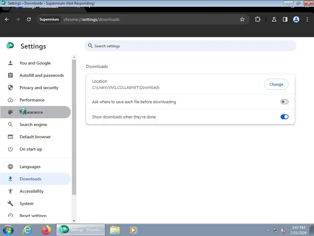
Task: Click the accessibility figure icon
Action: tap(10, 191)
